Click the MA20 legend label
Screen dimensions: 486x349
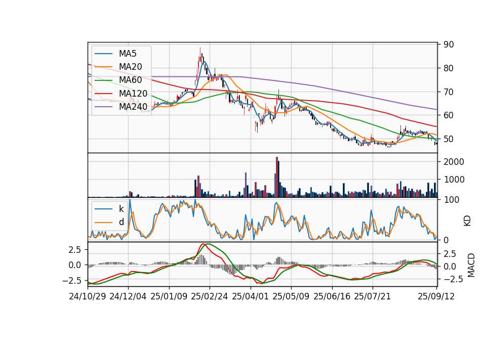point(130,67)
